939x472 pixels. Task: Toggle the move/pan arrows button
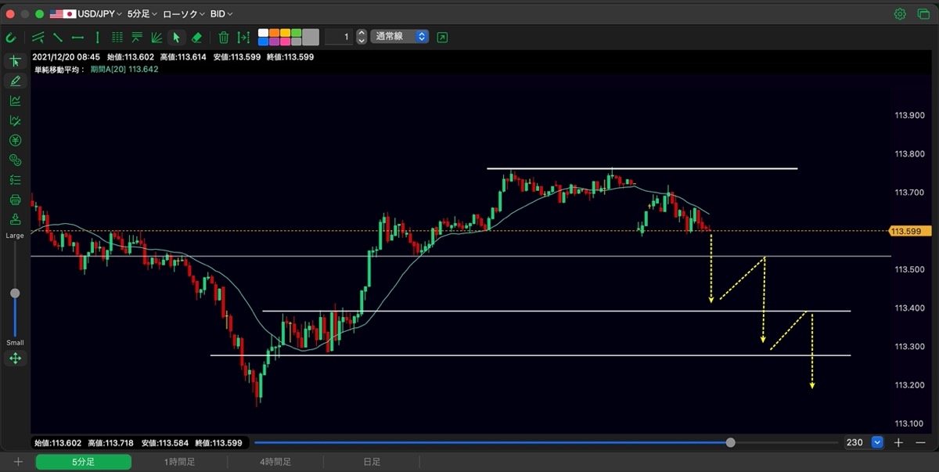(15, 359)
